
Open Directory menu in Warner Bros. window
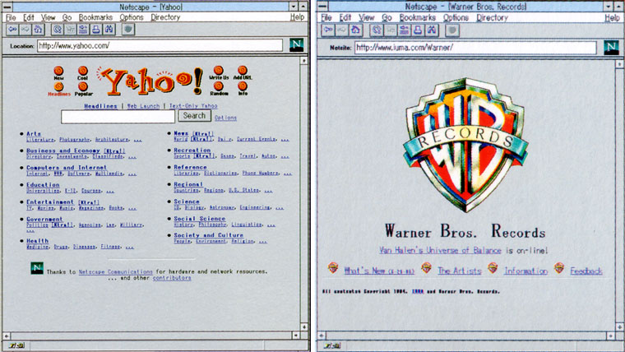click(493, 18)
